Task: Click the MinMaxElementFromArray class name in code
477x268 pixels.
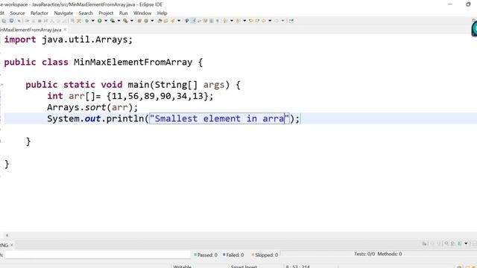Action: (133, 63)
